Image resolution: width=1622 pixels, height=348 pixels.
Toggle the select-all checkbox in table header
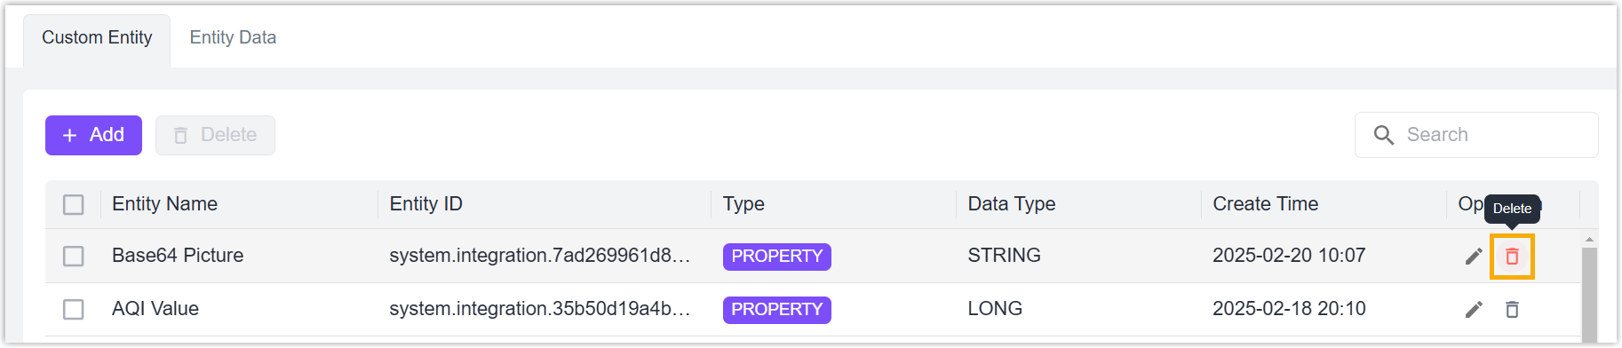74,205
